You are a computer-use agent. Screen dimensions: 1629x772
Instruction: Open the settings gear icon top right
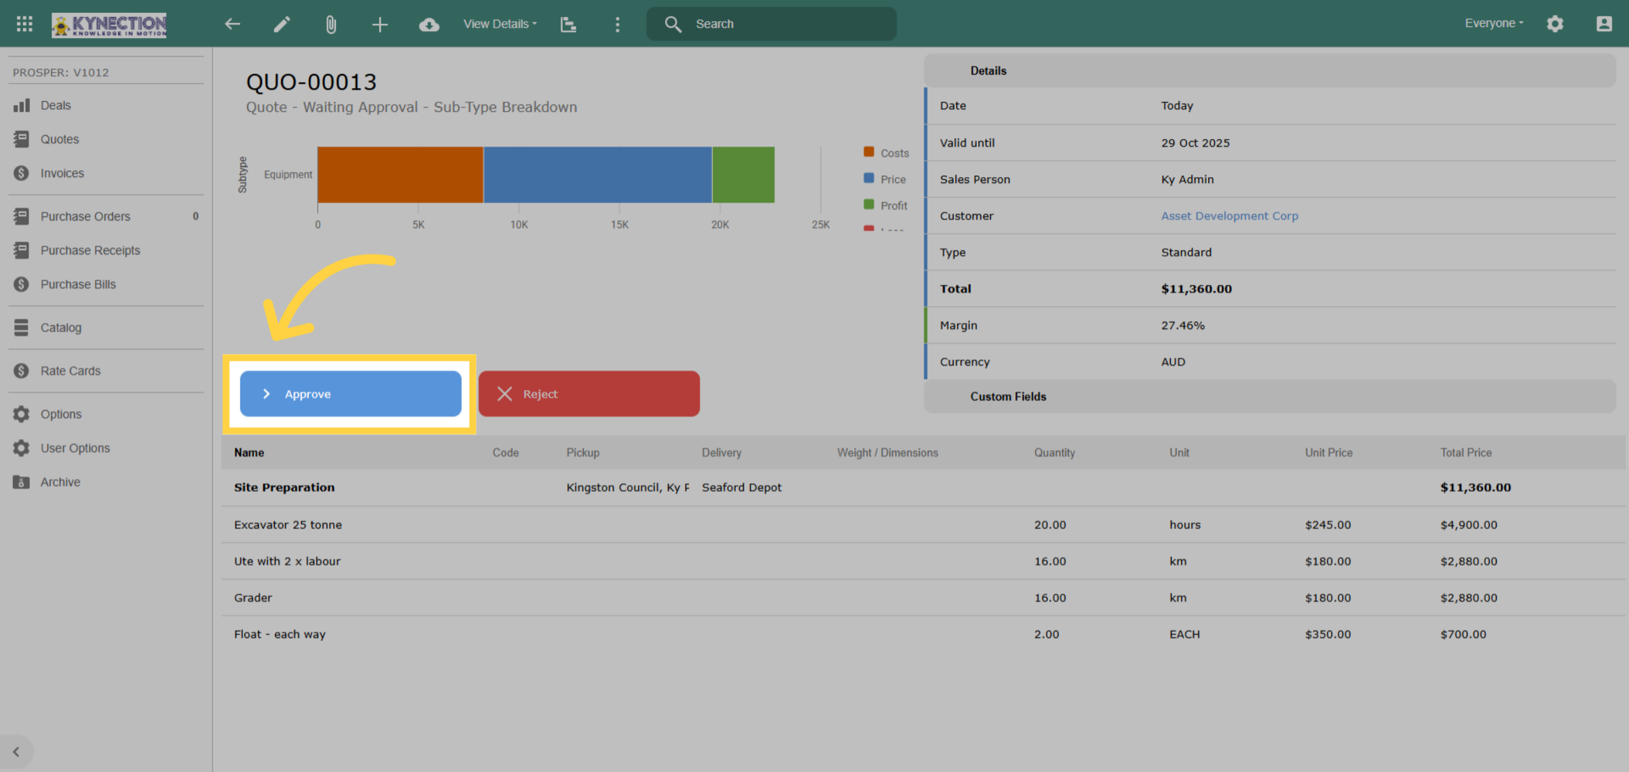click(x=1555, y=24)
